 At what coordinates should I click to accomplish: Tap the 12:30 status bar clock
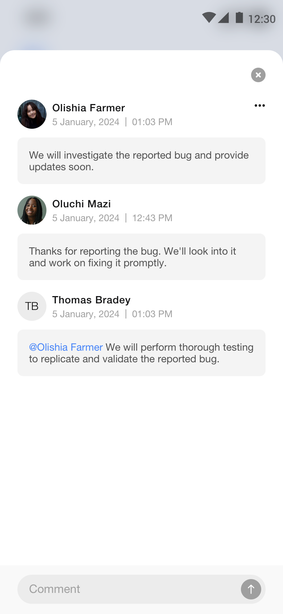[x=262, y=19]
